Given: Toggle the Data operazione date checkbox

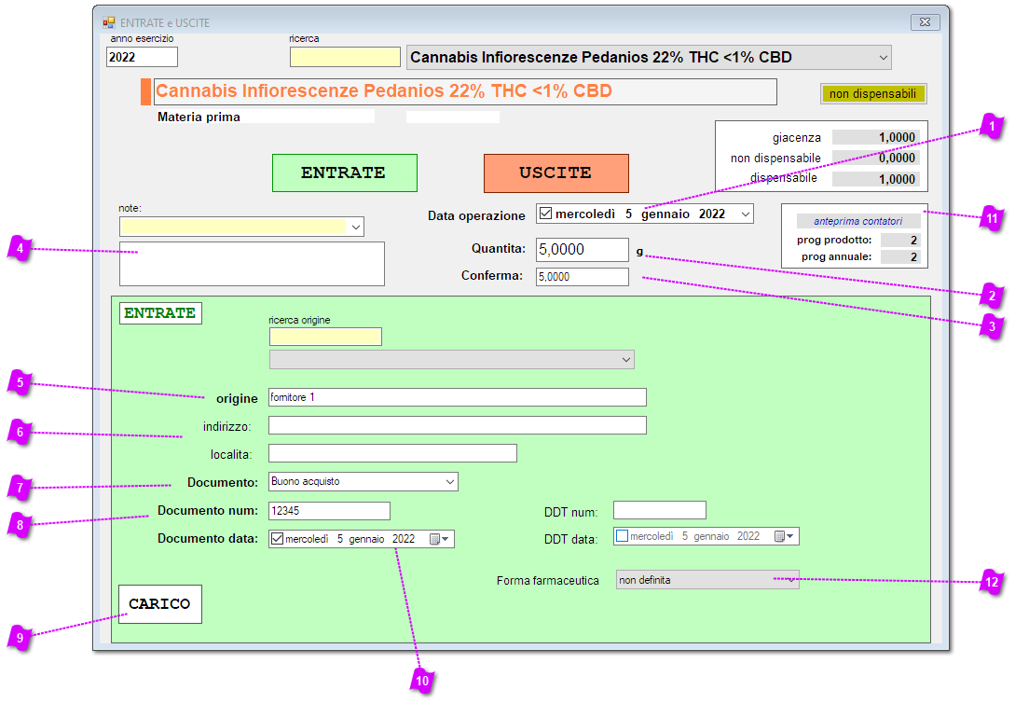Looking at the screenshot, I should point(545,214).
